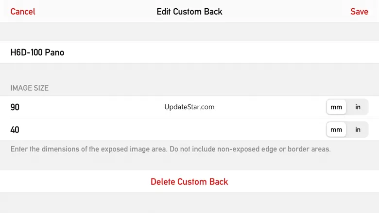
Task: Select mm for the 40 dimension
Action: (336, 130)
